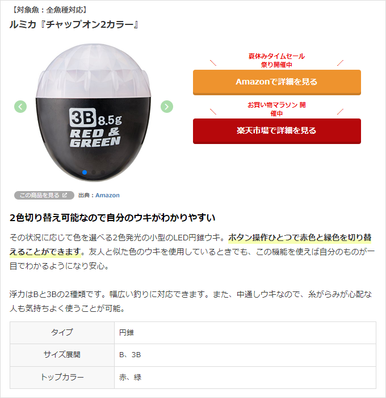Select the third carousel dot indicator

point(103,172)
